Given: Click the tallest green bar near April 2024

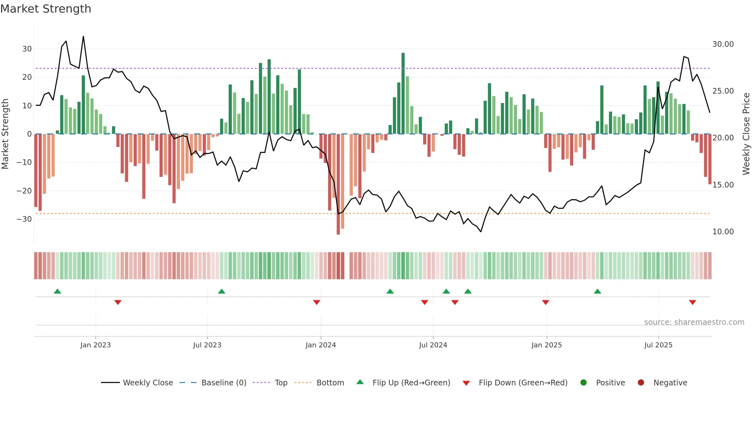Looking at the screenshot, I should coord(403,93).
